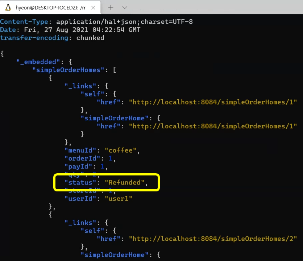This screenshot has height=261, width=303.
Task: Click the href URL ending simpleOrderHomes/2
Action: [x=213, y=239]
